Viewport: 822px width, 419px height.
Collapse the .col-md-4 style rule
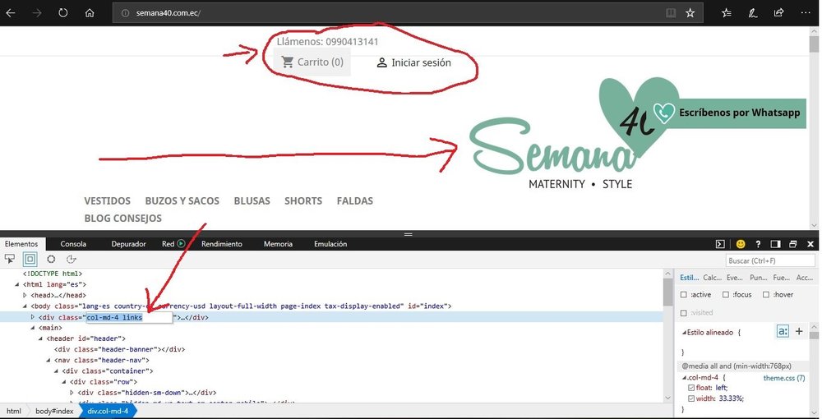coord(684,378)
